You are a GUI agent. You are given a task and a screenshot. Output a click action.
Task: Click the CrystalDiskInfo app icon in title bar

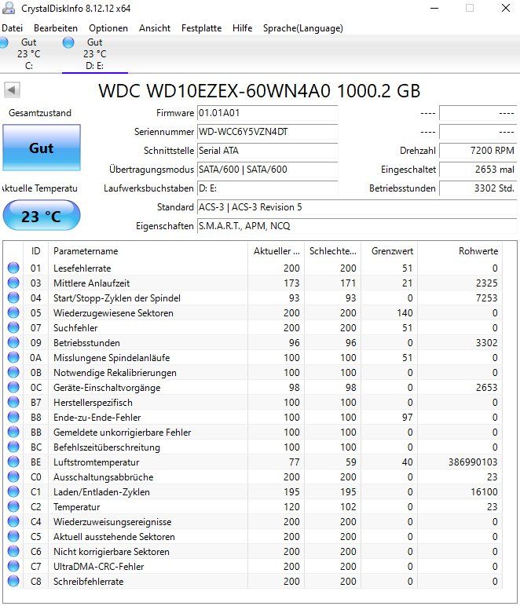tap(9, 8)
